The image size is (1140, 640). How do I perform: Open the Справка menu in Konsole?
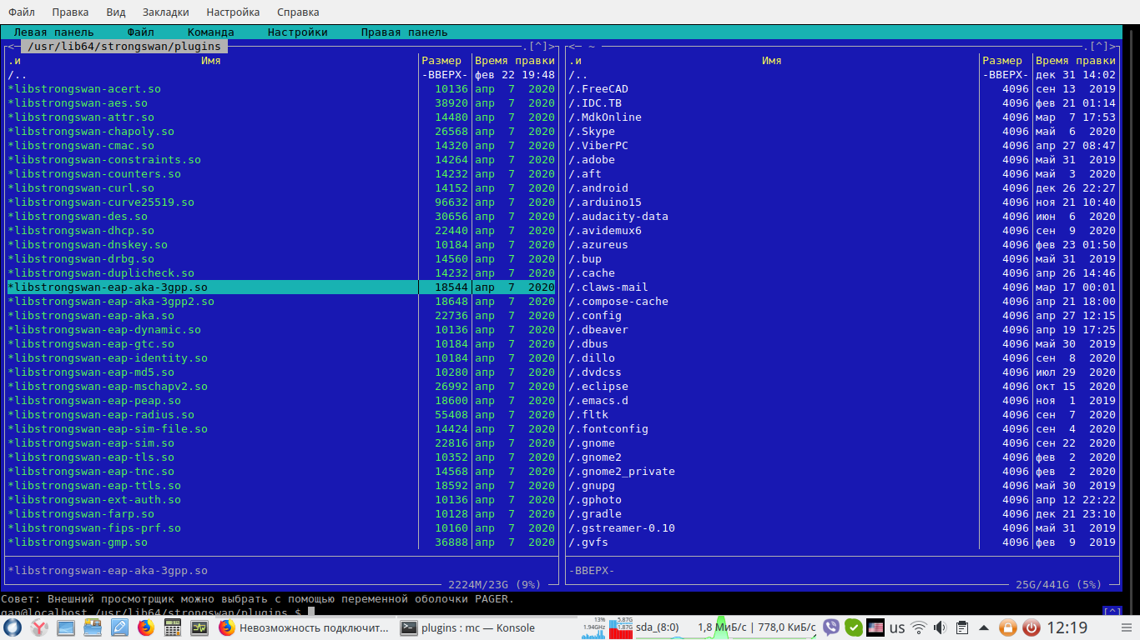tap(296, 12)
